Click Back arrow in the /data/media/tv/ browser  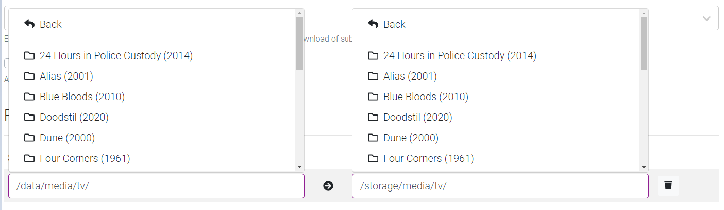pyautogui.click(x=29, y=24)
